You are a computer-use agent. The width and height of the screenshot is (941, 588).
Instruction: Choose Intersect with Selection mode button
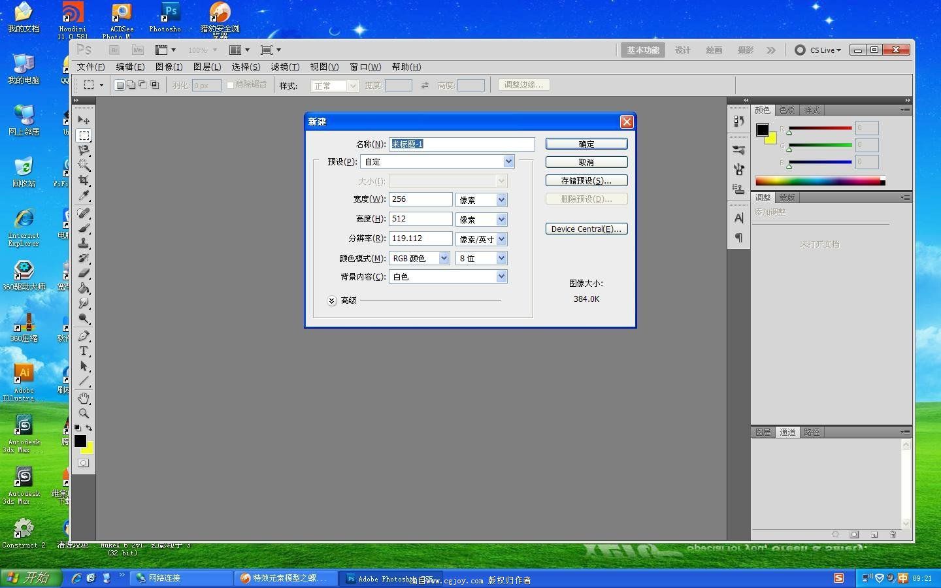point(155,85)
